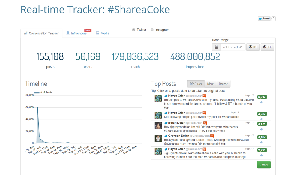307x175 pixels.
Task: Click Klout score 72 badge beside @EthanDolan
Action: [205, 123]
